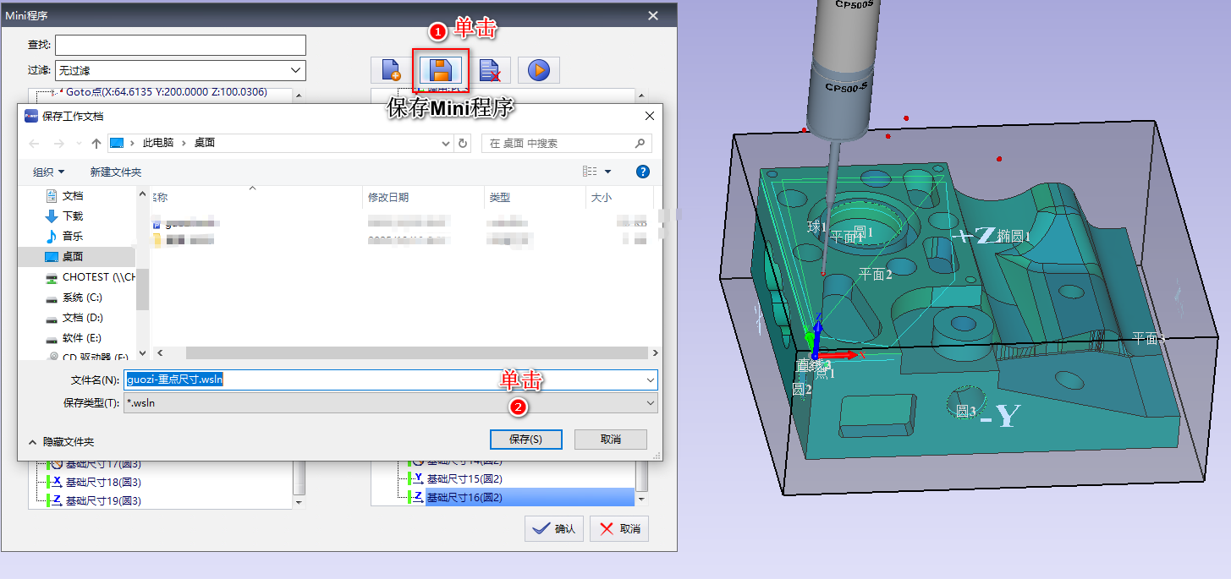Expand the address bar history dropdown
This screenshot has width=1231, height=579.
point(447,144)
